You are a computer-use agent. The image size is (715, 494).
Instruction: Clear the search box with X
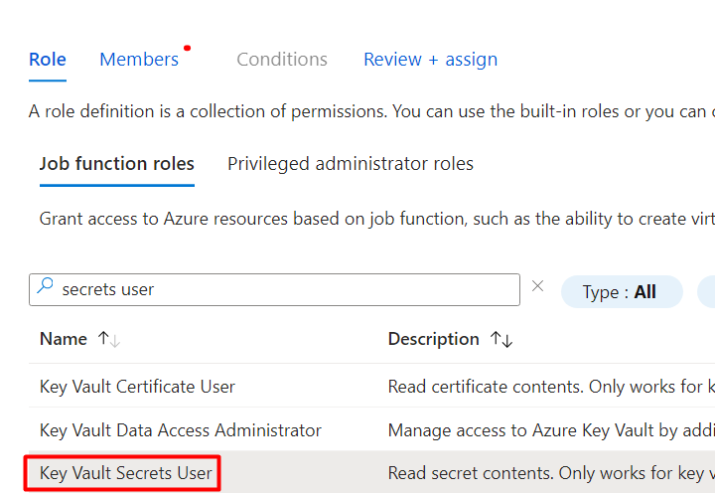click(x=537, y=286)
